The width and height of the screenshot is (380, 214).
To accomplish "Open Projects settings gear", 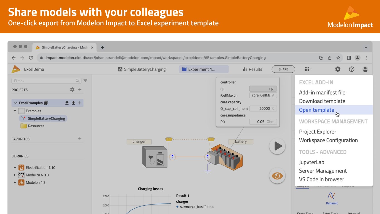I will pyautogui.click(x=72, y=90).
